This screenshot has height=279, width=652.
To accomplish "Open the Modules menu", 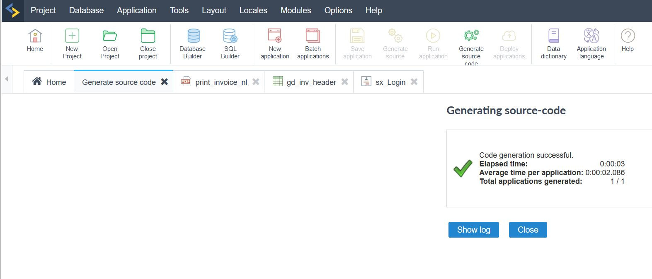I will point(296,10).
